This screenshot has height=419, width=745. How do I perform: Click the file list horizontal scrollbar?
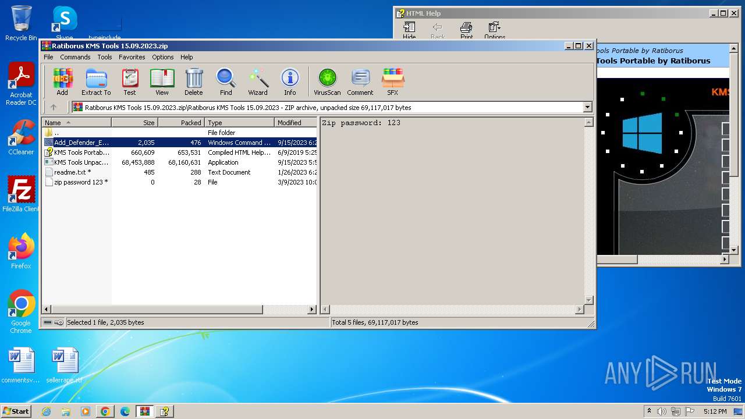click(157, 310)
